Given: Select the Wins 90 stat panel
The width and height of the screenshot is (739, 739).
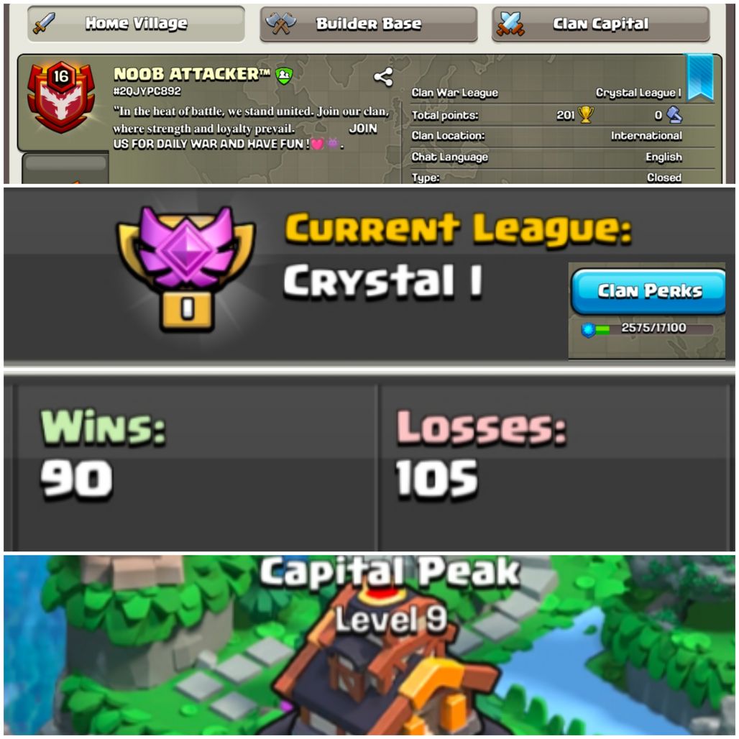Looking at the screenshot, I should tap(196, 467).
